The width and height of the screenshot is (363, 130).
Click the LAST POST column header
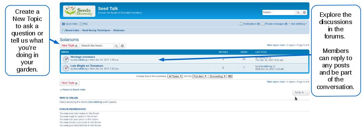click(x=261, y=52)
